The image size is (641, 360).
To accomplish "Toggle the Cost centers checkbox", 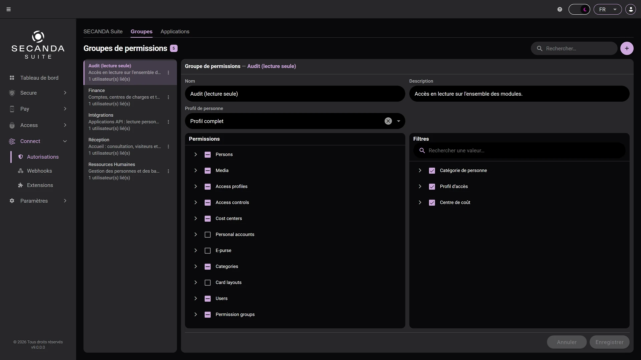I will [x=208, y=219].
